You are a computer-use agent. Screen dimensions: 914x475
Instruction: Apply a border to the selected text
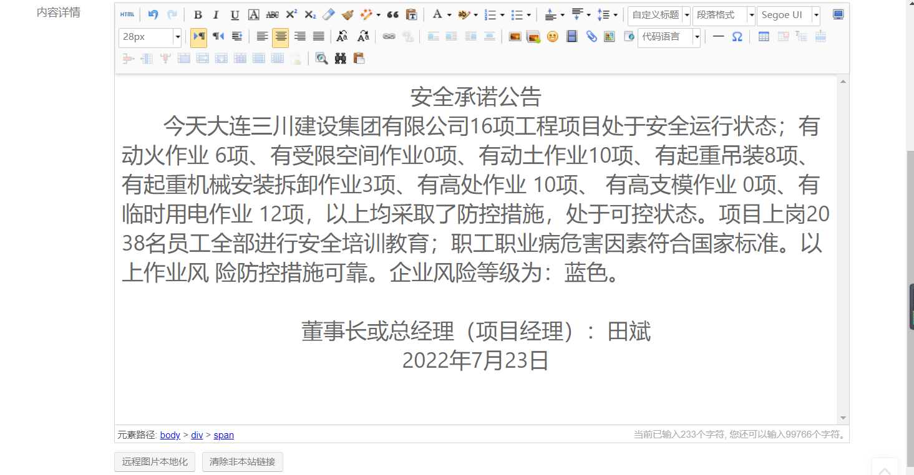(253, 15)
